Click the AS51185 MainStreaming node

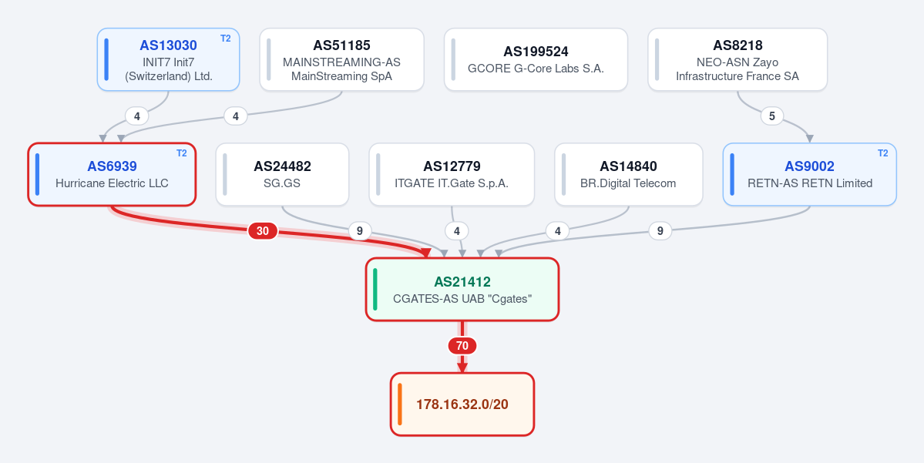[x=342, y=59]
